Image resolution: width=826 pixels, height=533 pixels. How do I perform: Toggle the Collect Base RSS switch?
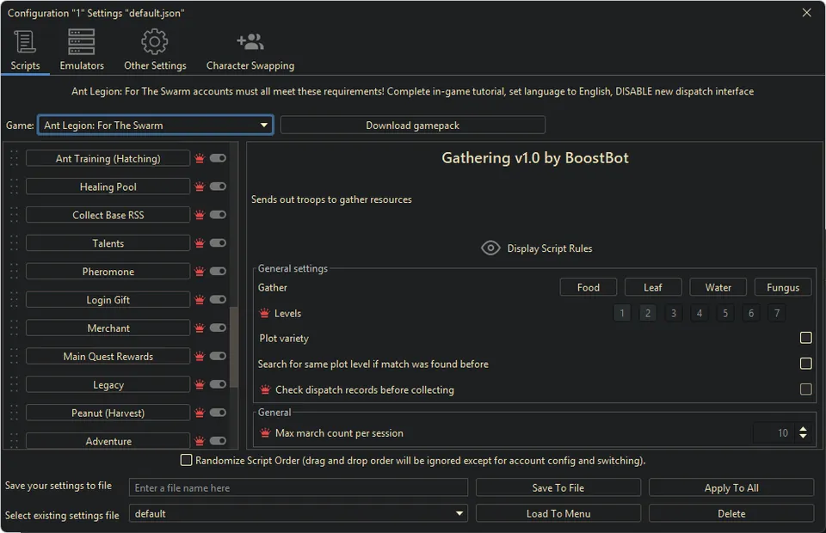218,215
